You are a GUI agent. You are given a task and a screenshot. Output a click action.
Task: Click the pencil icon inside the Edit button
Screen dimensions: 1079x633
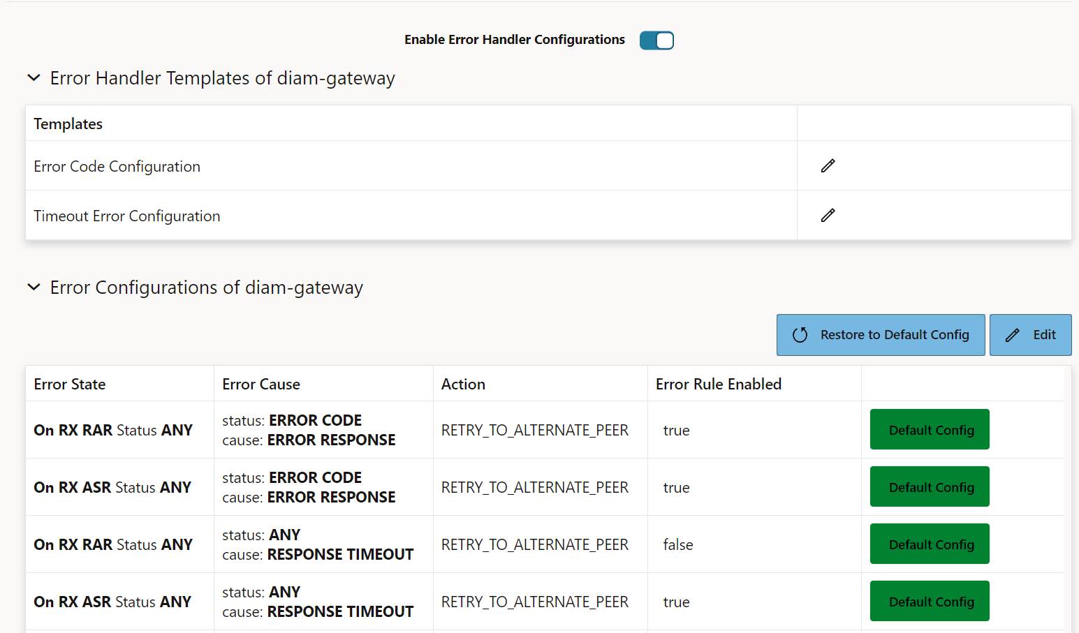1012,335
